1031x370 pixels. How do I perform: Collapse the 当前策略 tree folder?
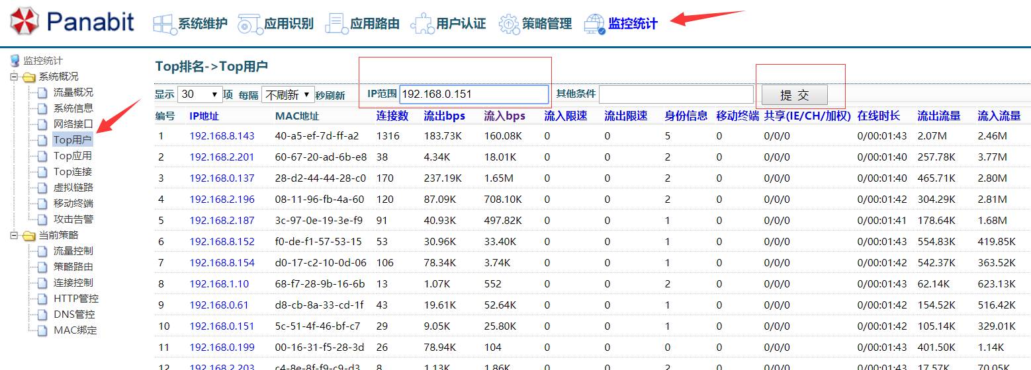(x=14, y=235)
